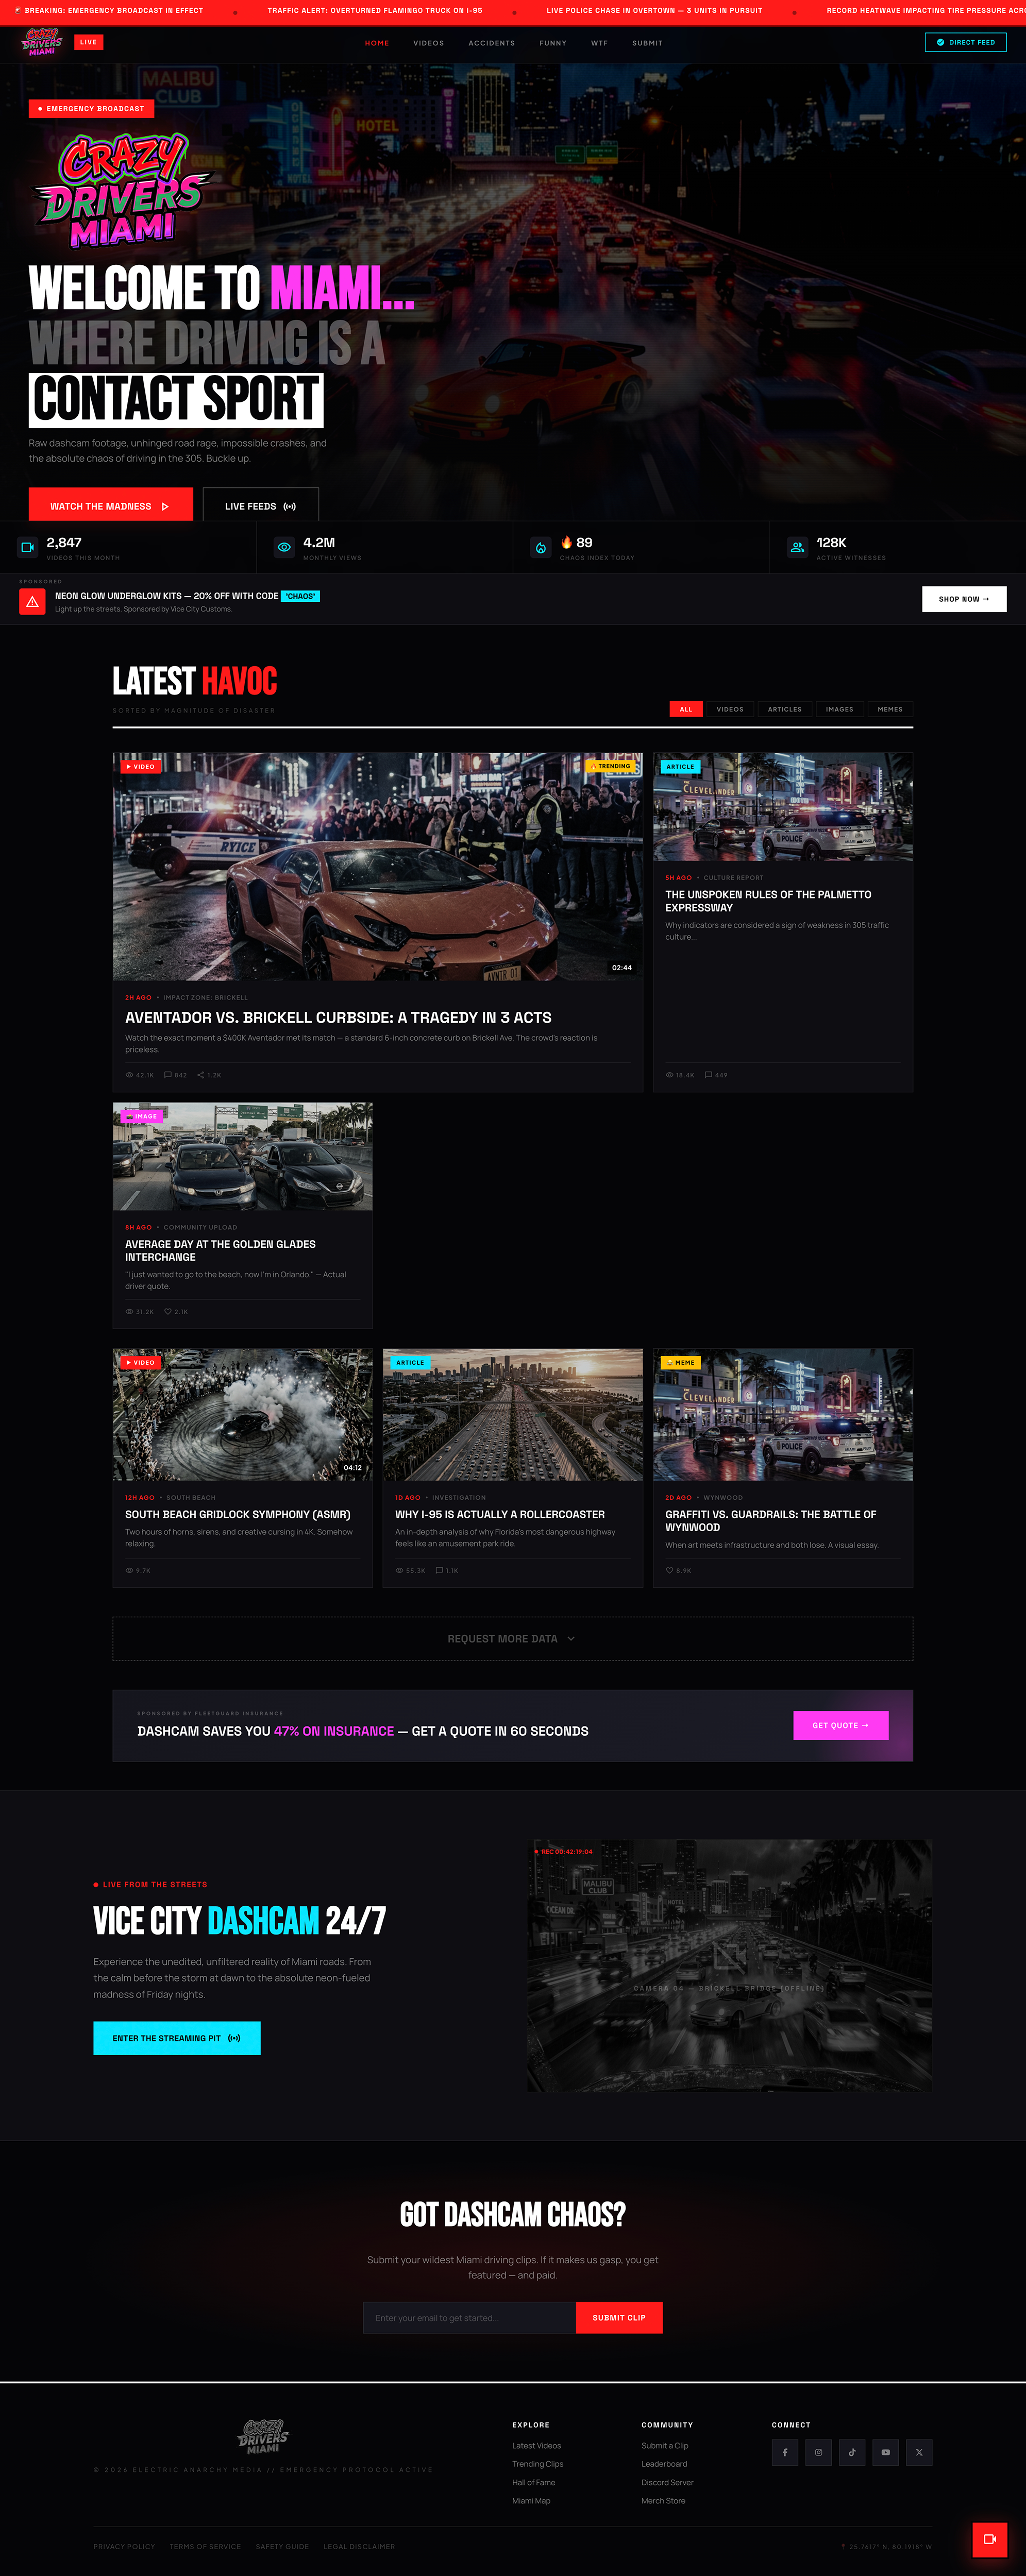Screen dimensions: 1026x2576
Task: Click the ENTER THE STREAMING PIT button
Action: [177, 2037]
